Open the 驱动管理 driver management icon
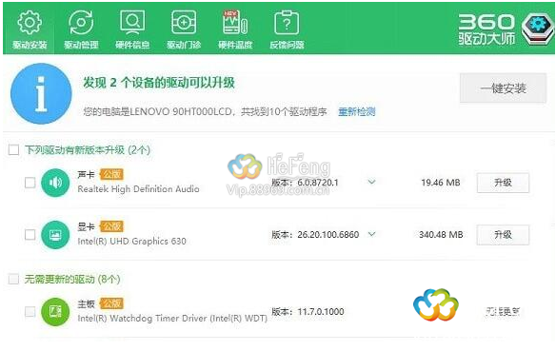556x351 pixels. tap(81, 23)
